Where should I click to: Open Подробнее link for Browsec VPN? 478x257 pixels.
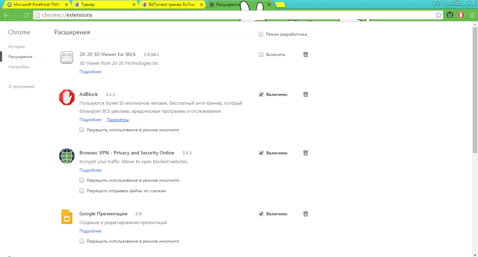(90, 170)
